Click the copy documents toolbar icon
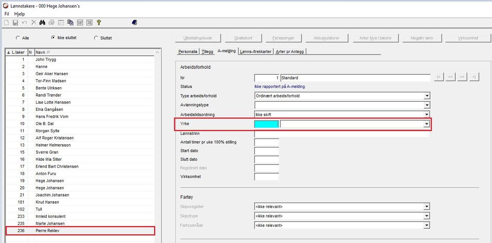The height and width of the screenshot is (243, 492). pyautogui.click(x=70, y=22)
